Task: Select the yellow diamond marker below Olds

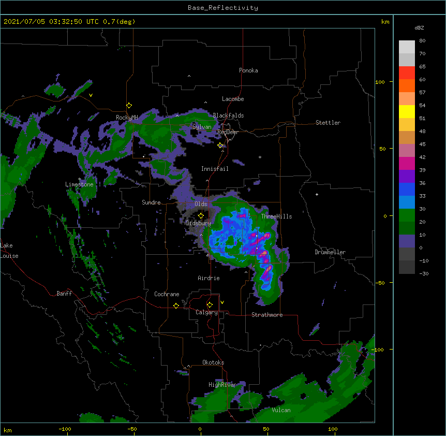Action: 201,215
